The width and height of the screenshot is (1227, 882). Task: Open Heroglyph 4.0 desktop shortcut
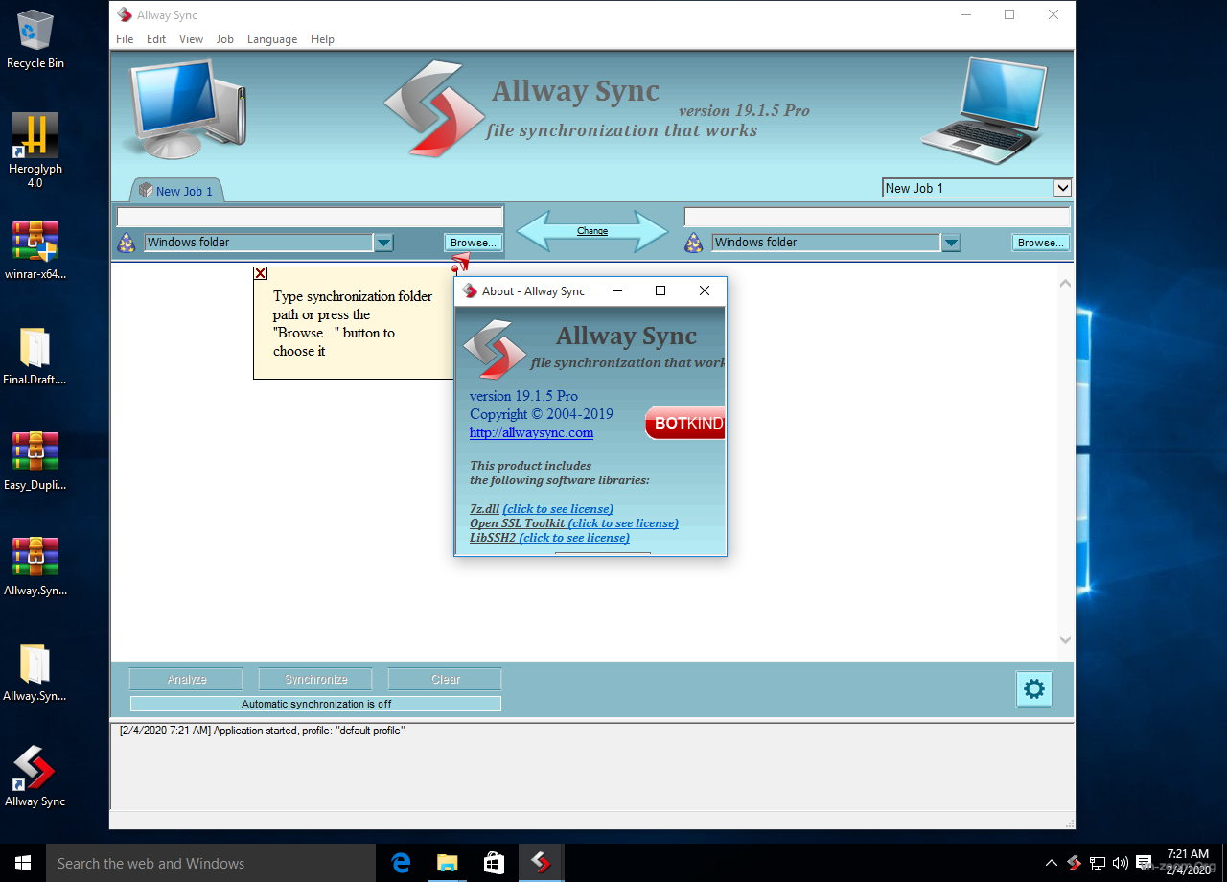coord(35,151)
